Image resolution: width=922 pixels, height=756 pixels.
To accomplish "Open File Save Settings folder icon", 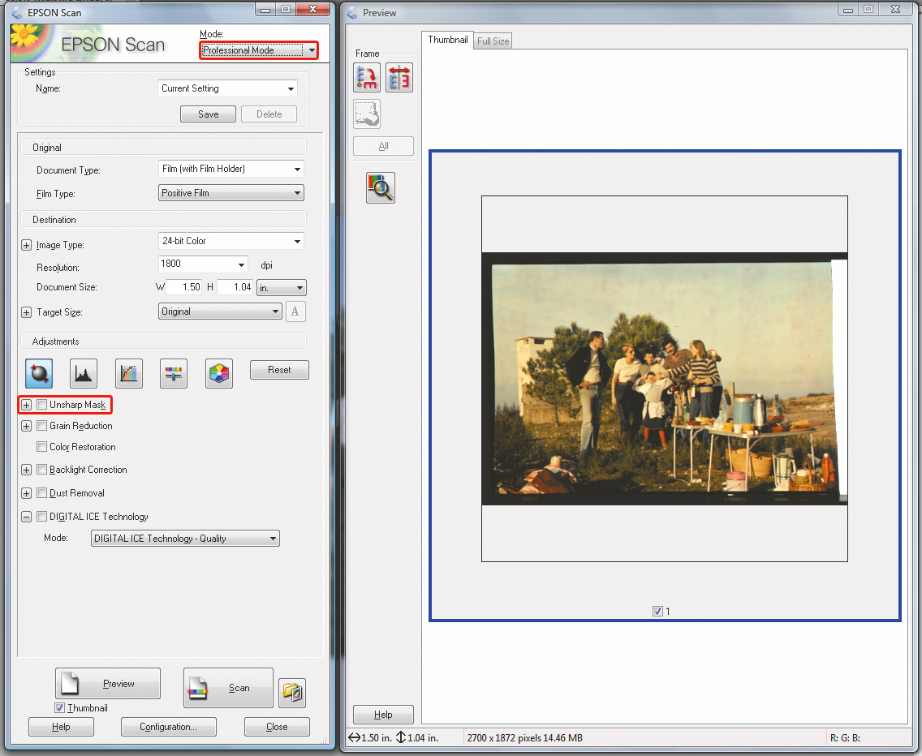I will 292,691.
